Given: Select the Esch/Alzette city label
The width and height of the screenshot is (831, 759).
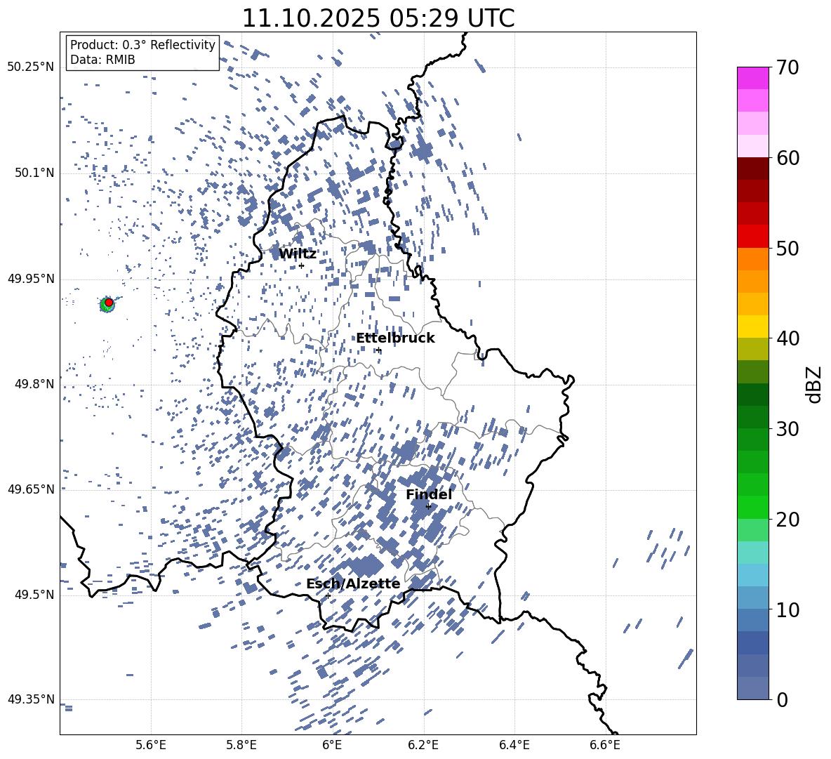Looking at the screenshot, I should (x=353, y=583).
